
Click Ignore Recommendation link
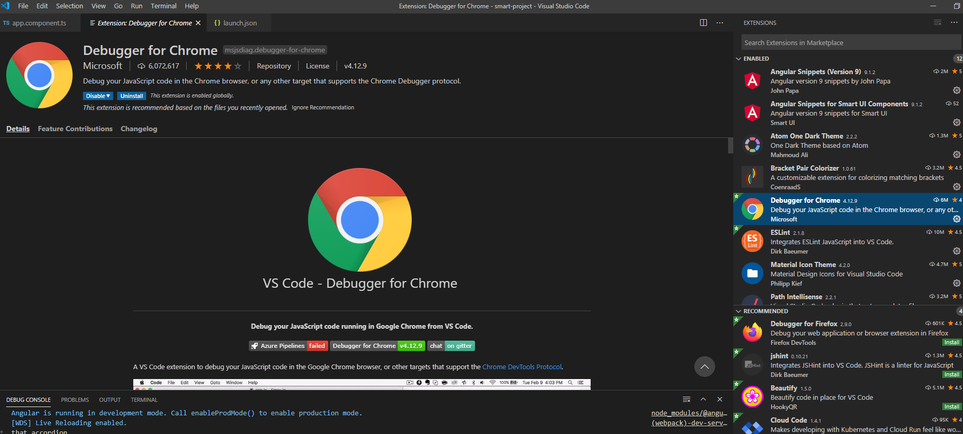[x=323, y=107]
